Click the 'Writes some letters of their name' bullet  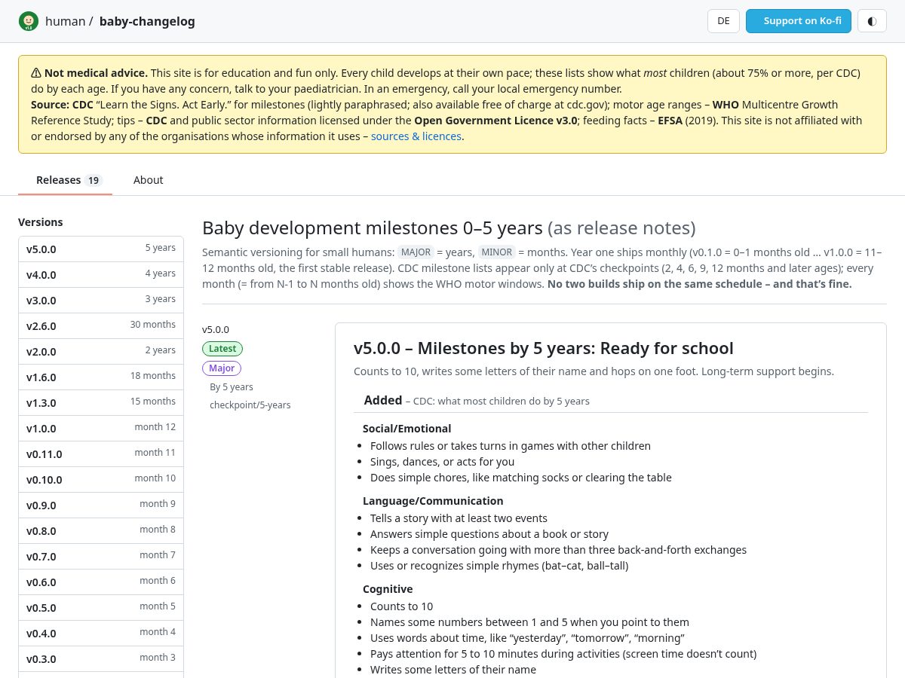click(x=453, y=670)
